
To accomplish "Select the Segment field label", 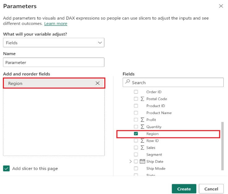I will tap(154, 155).
